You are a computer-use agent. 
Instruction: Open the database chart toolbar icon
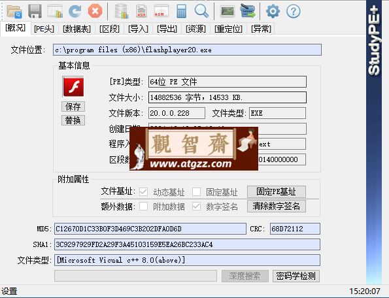coord(122,11)
